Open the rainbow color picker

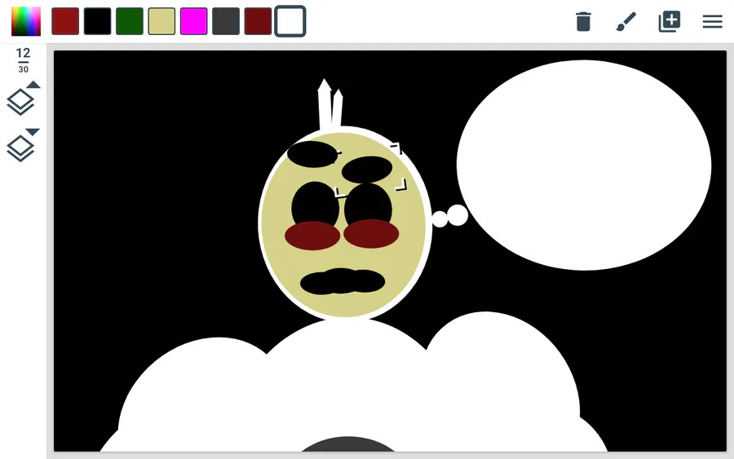click(26, 21)
